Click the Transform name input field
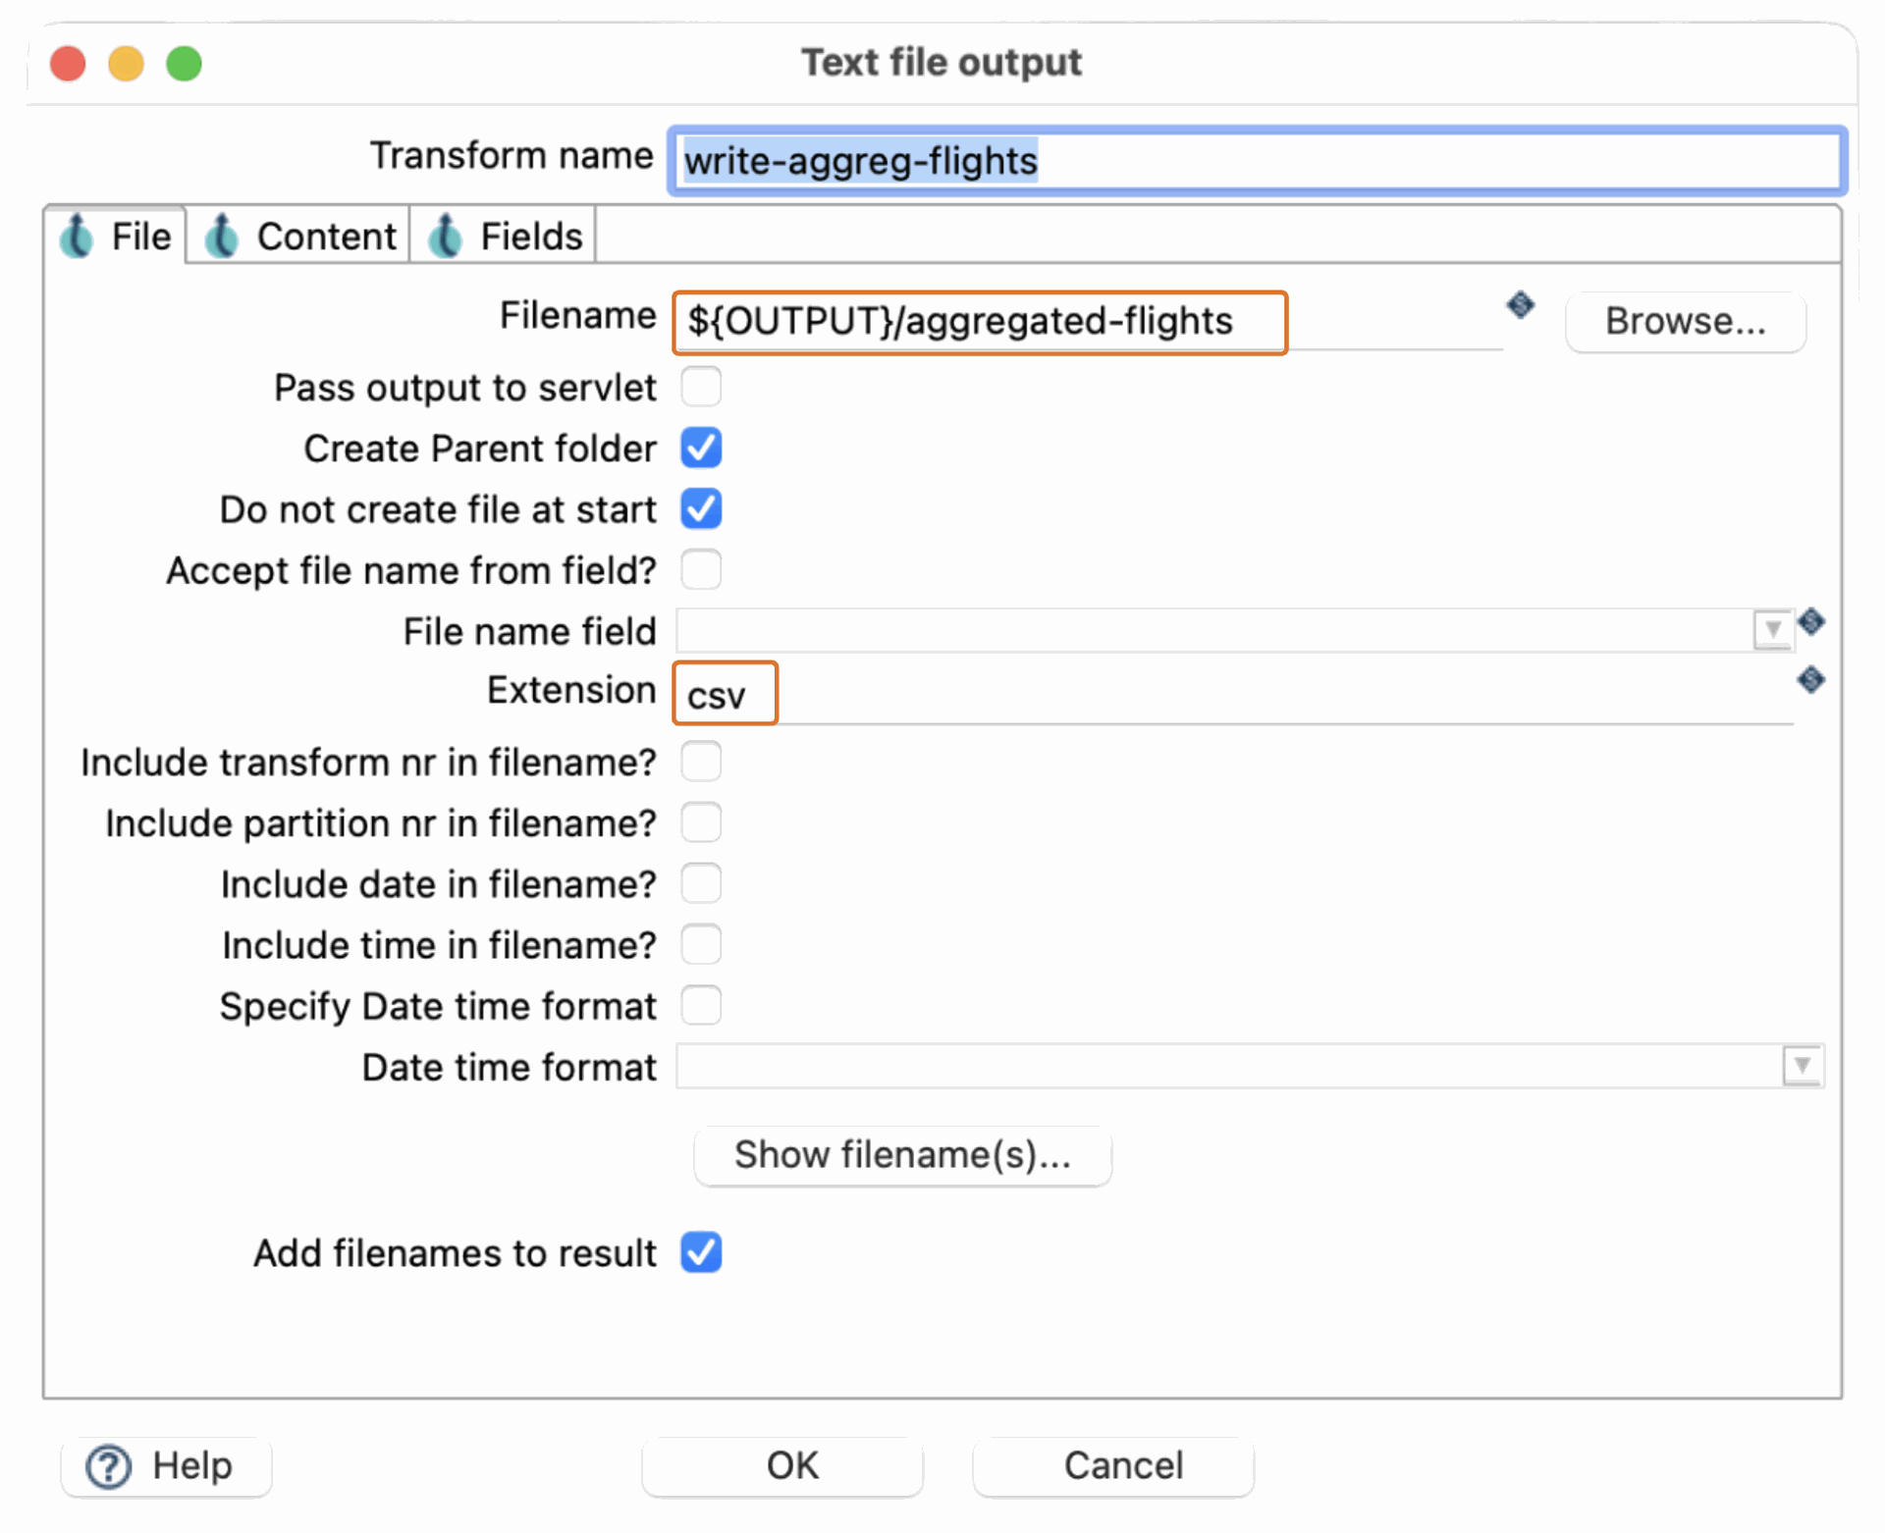 tap(1257, 161)
